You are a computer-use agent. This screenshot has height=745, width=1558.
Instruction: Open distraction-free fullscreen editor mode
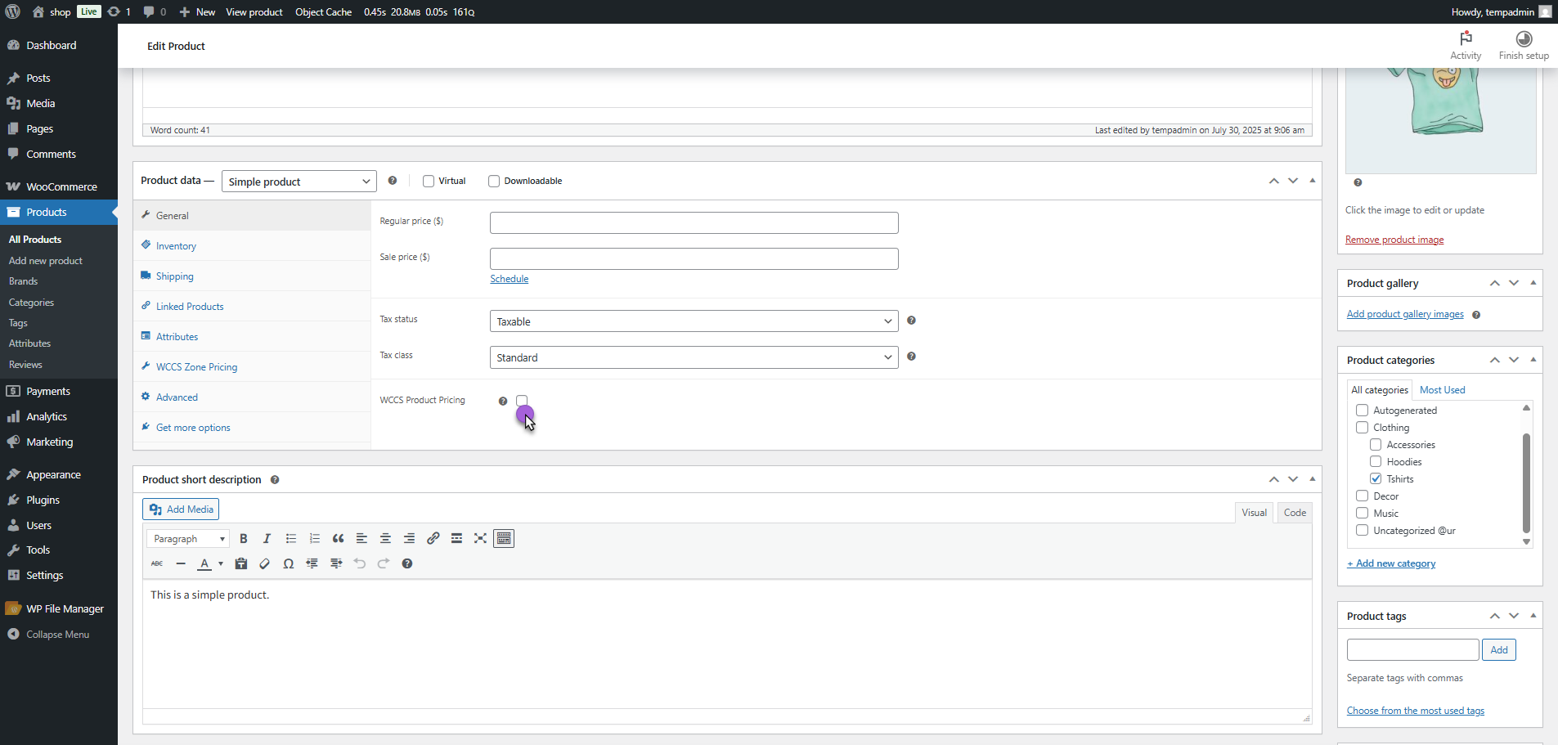pos(480,539)
